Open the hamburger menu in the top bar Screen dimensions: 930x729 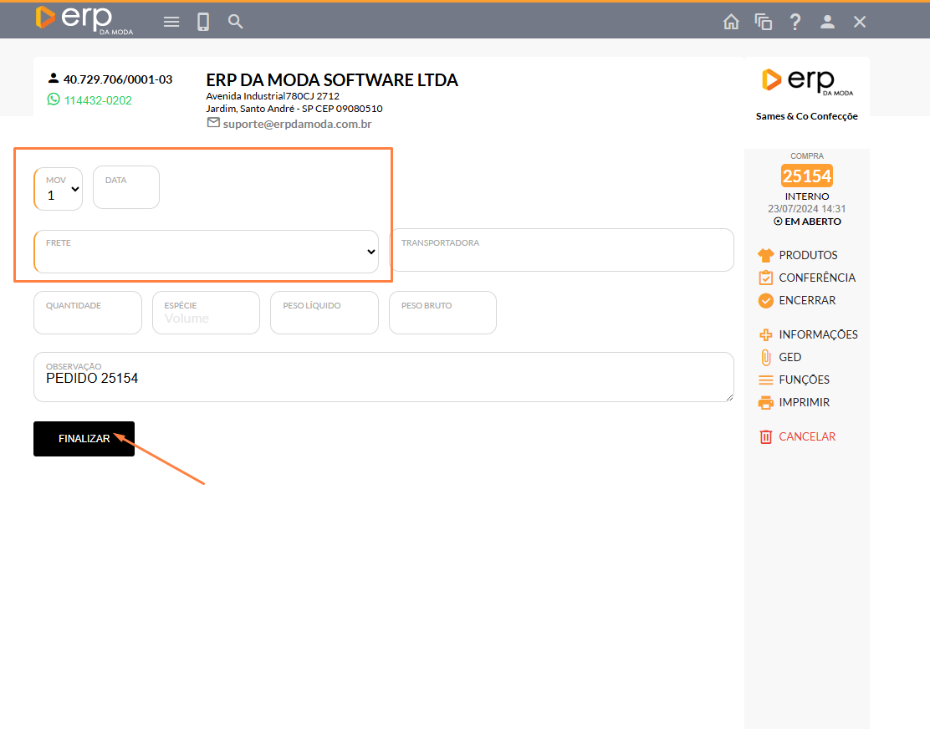coord(171,22)
